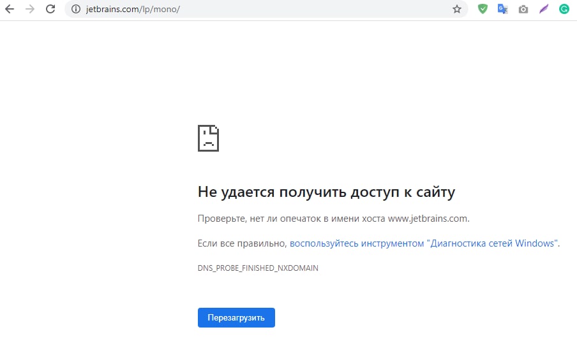Click the forward navigation arrow
Viewport: 577px width, 346px height.
30,9
